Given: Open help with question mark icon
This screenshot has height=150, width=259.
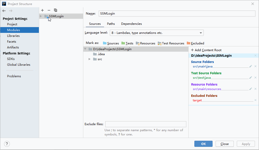Looking at the screenshot, I should coord(7,144).
